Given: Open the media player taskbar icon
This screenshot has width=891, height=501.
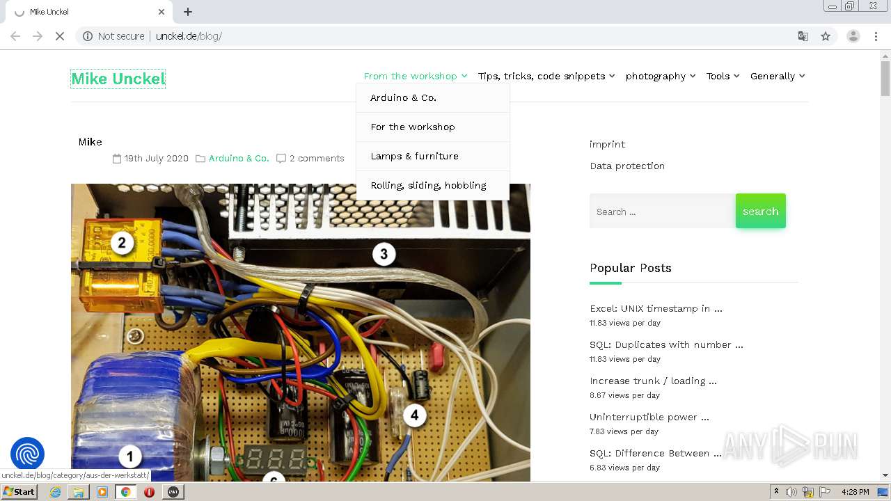Looking at the screenshot, I should tap(102, 492).
